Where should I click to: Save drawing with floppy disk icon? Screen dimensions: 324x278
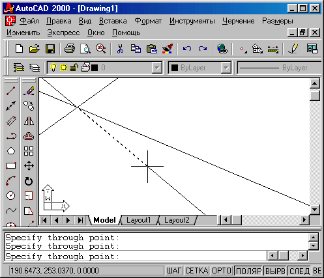[50, 49]
